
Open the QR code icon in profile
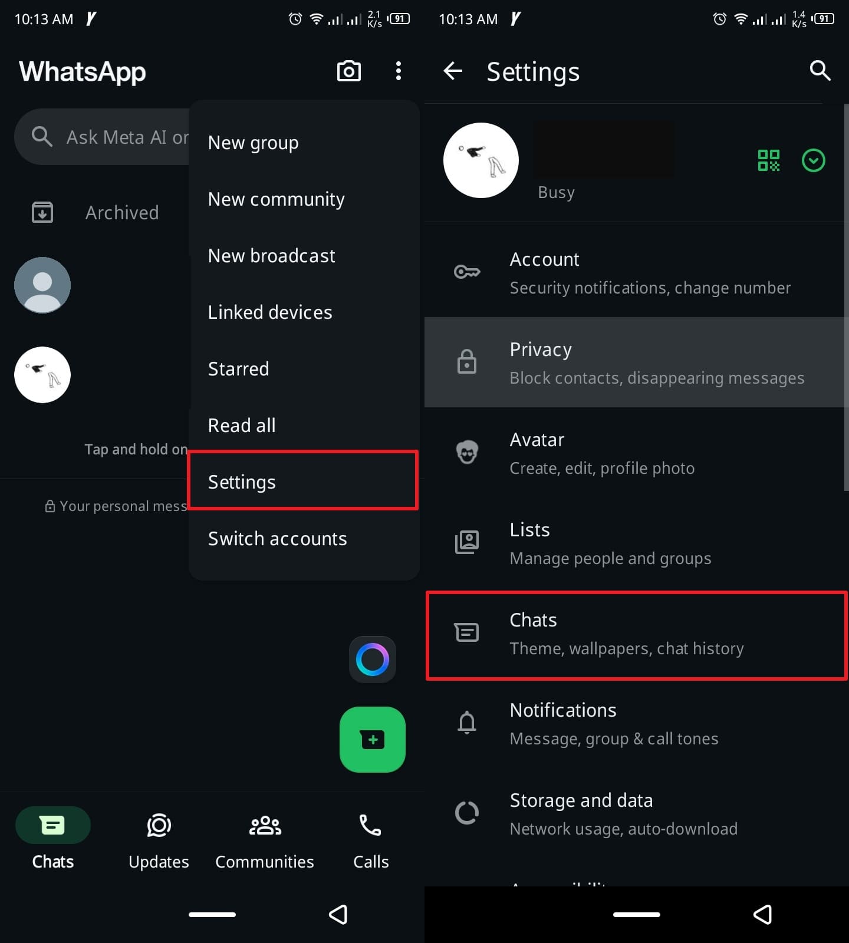pyautogui.click(x=768, y=160)
